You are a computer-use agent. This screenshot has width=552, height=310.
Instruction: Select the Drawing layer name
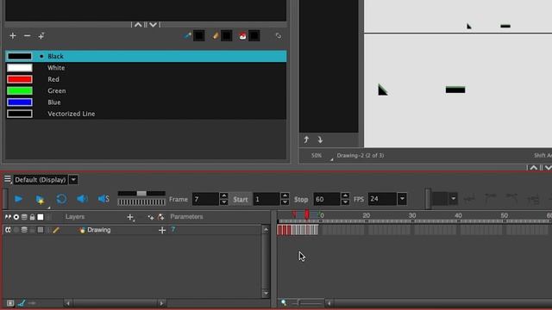98,230
